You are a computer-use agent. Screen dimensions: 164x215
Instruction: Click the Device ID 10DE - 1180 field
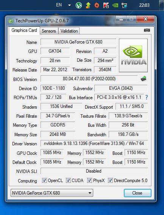(53, 88)
